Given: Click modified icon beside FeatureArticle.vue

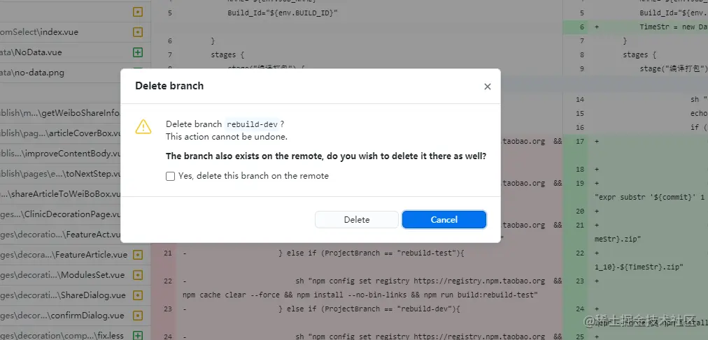Looking at the screenshot, I should [x=138, y=255].
